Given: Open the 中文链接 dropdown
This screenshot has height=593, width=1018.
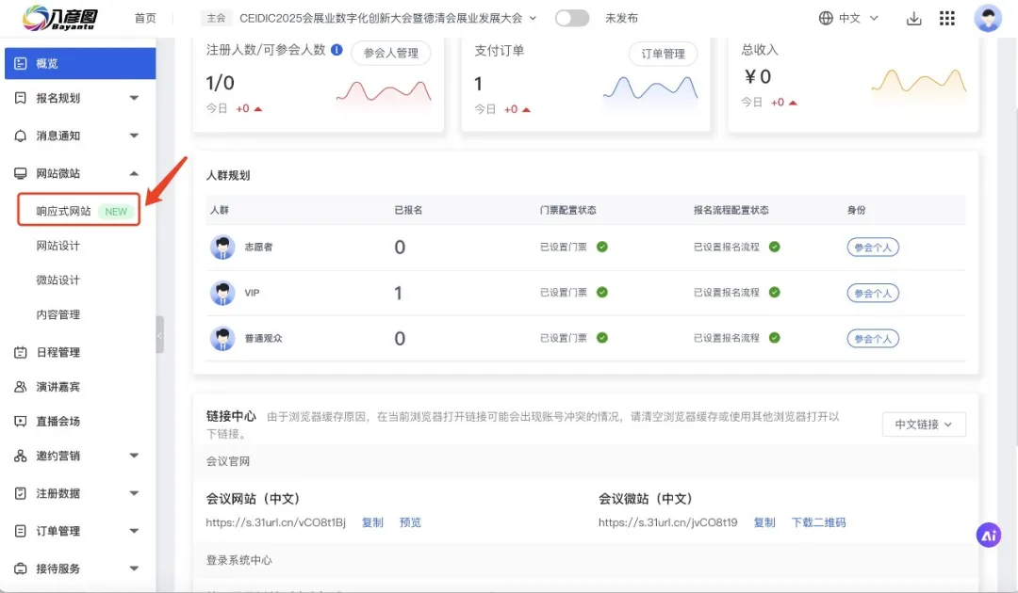Looking at the screenshot, I should [x=924, y=425].
